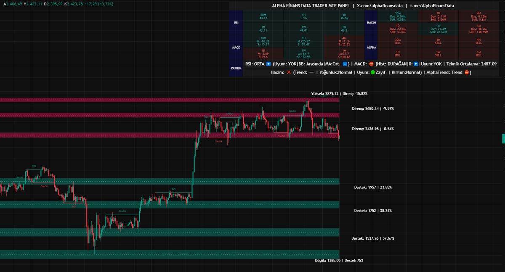The image size is (505, 272).
Task: Click the HACİM 1M cell Buy: 48.2M
Action: (479, 29)
